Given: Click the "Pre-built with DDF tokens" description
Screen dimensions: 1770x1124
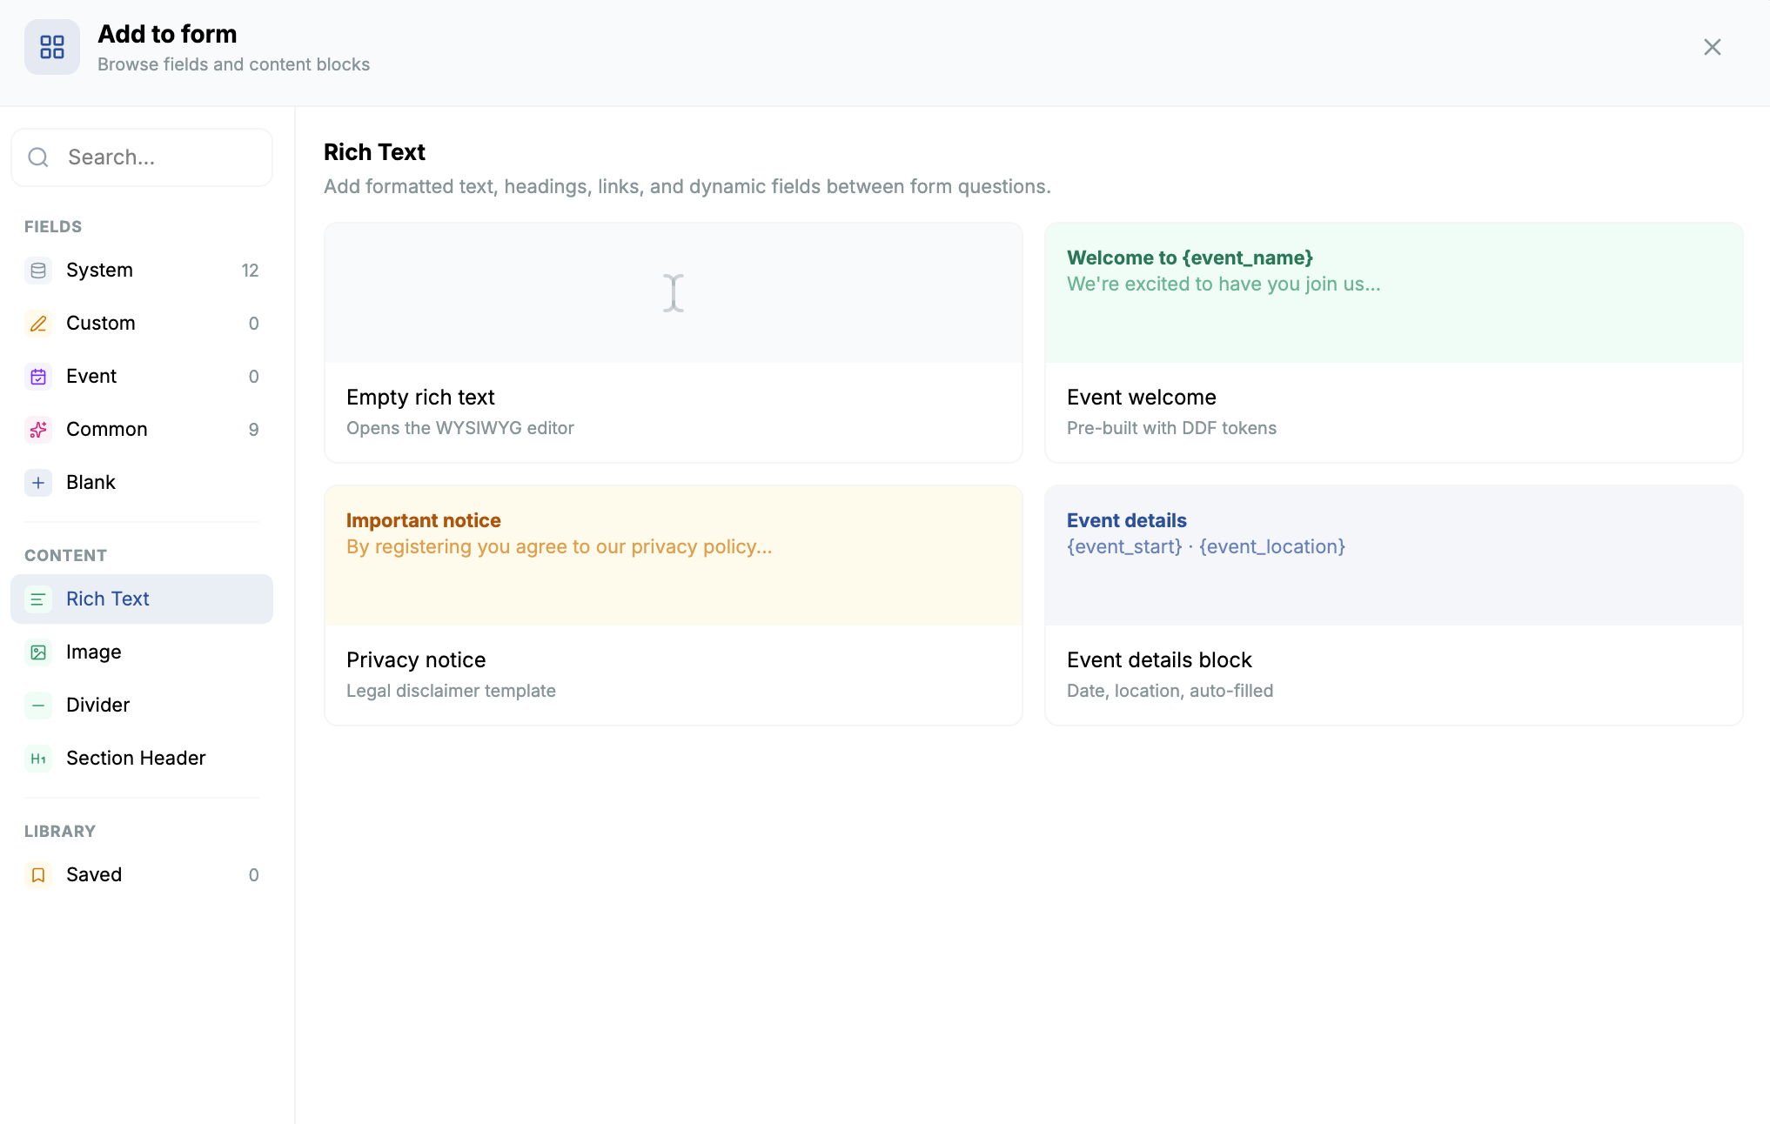Looking at the screenshot, I should click(x=1171, y=428).
